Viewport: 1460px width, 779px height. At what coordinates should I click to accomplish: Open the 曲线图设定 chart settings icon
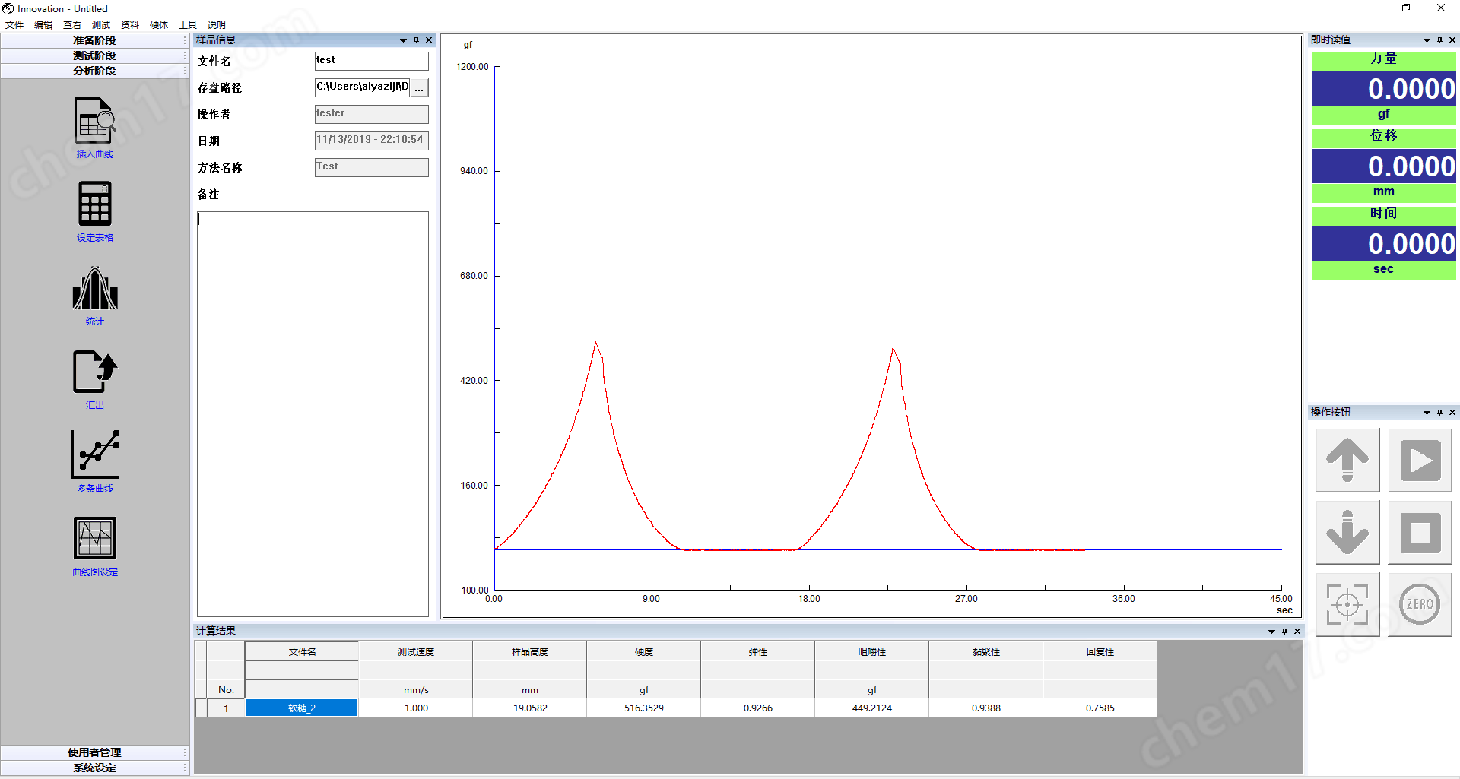(x=95, y=539)
